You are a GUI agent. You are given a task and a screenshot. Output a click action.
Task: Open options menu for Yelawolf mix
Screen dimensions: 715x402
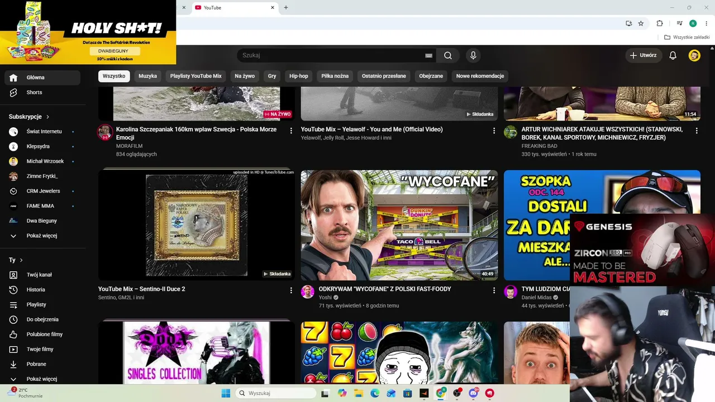point(494,131)
